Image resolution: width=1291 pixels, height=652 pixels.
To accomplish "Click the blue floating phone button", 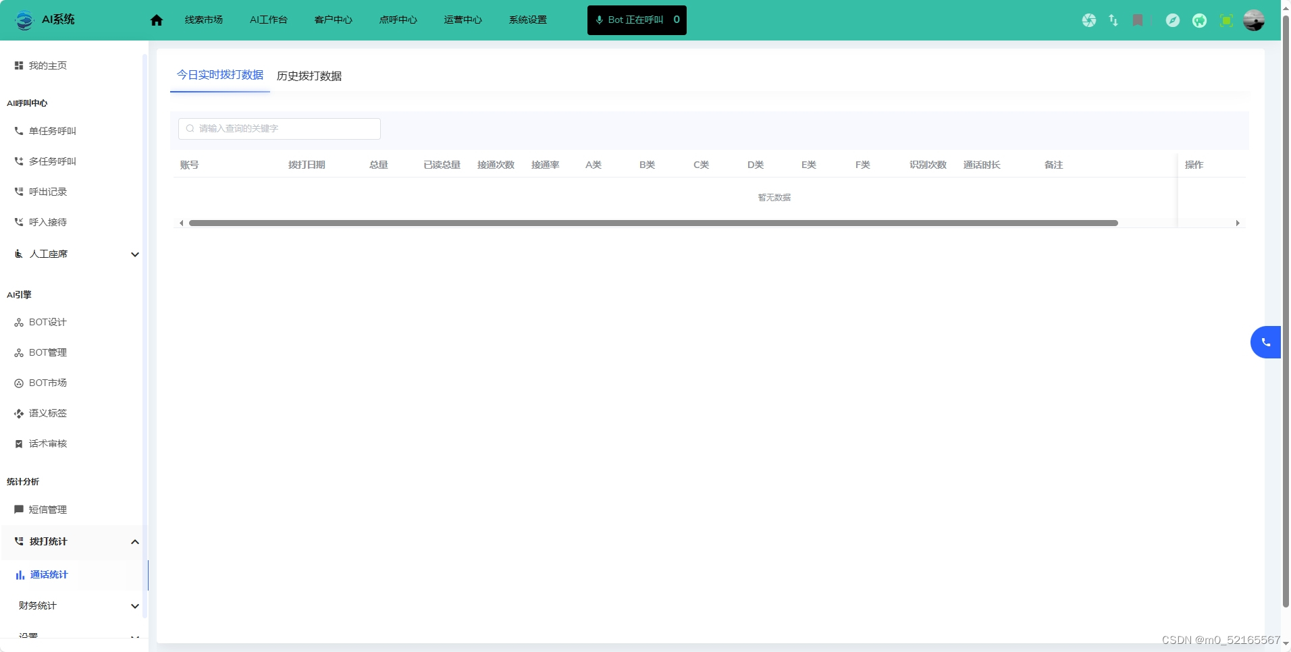I will pyautogui.click(x=1266, y=342).
